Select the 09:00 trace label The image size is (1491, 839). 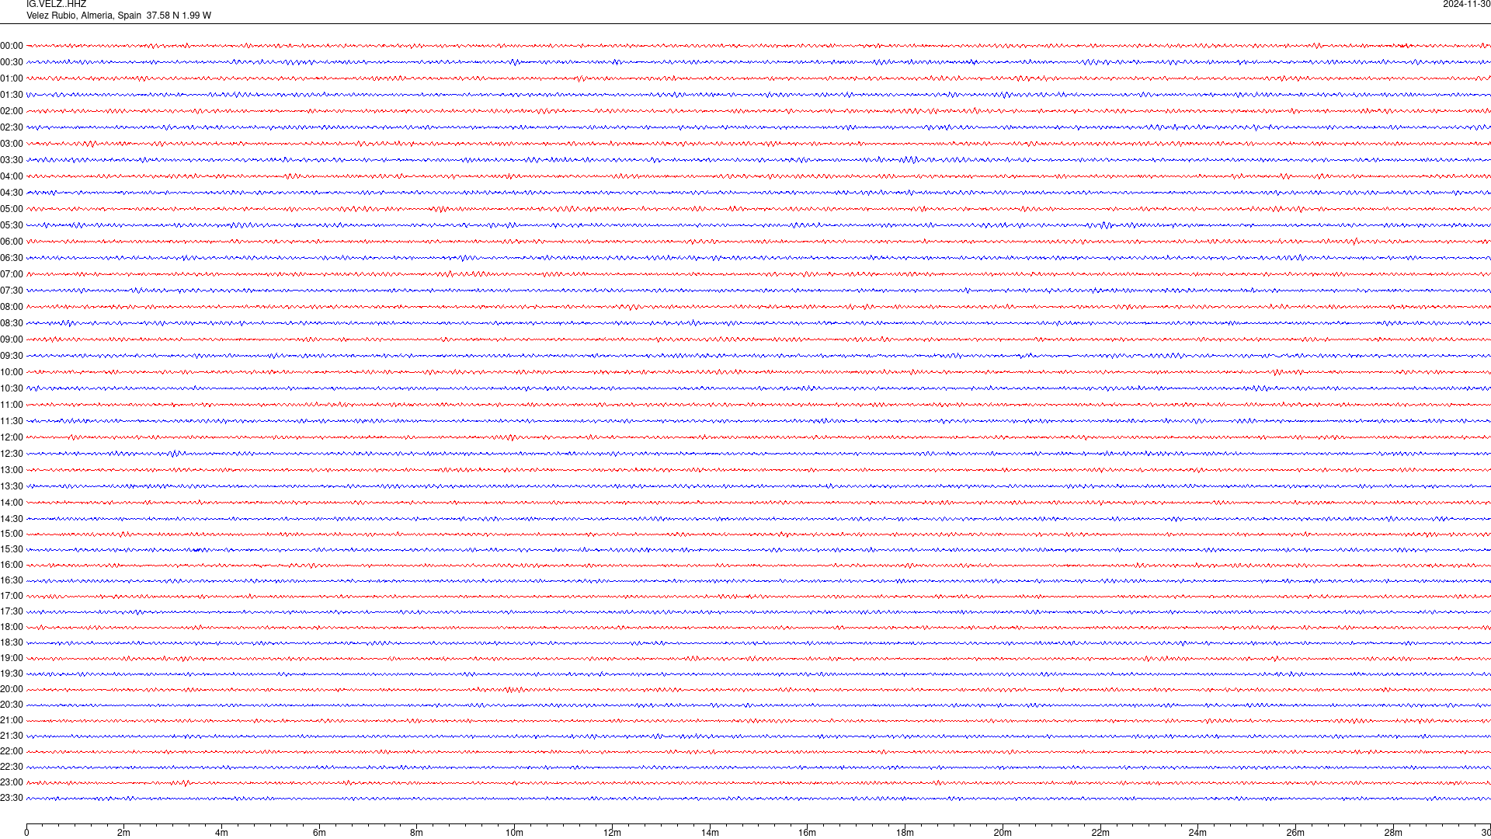(12, 339)
